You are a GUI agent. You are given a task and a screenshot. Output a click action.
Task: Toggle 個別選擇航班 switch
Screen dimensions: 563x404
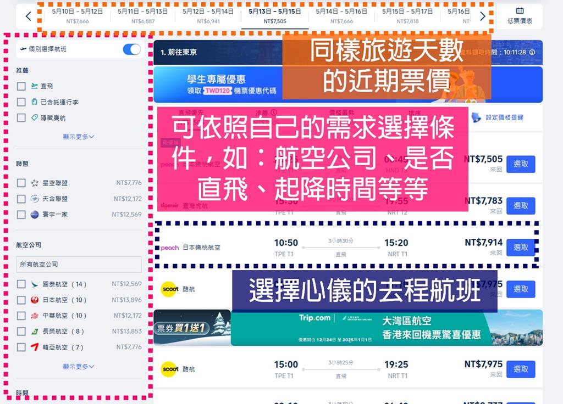(132, 49)
